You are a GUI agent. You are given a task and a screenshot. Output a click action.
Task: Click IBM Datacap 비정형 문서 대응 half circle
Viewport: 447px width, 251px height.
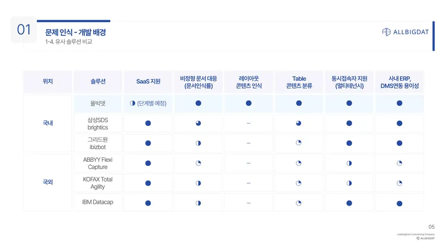199,203
